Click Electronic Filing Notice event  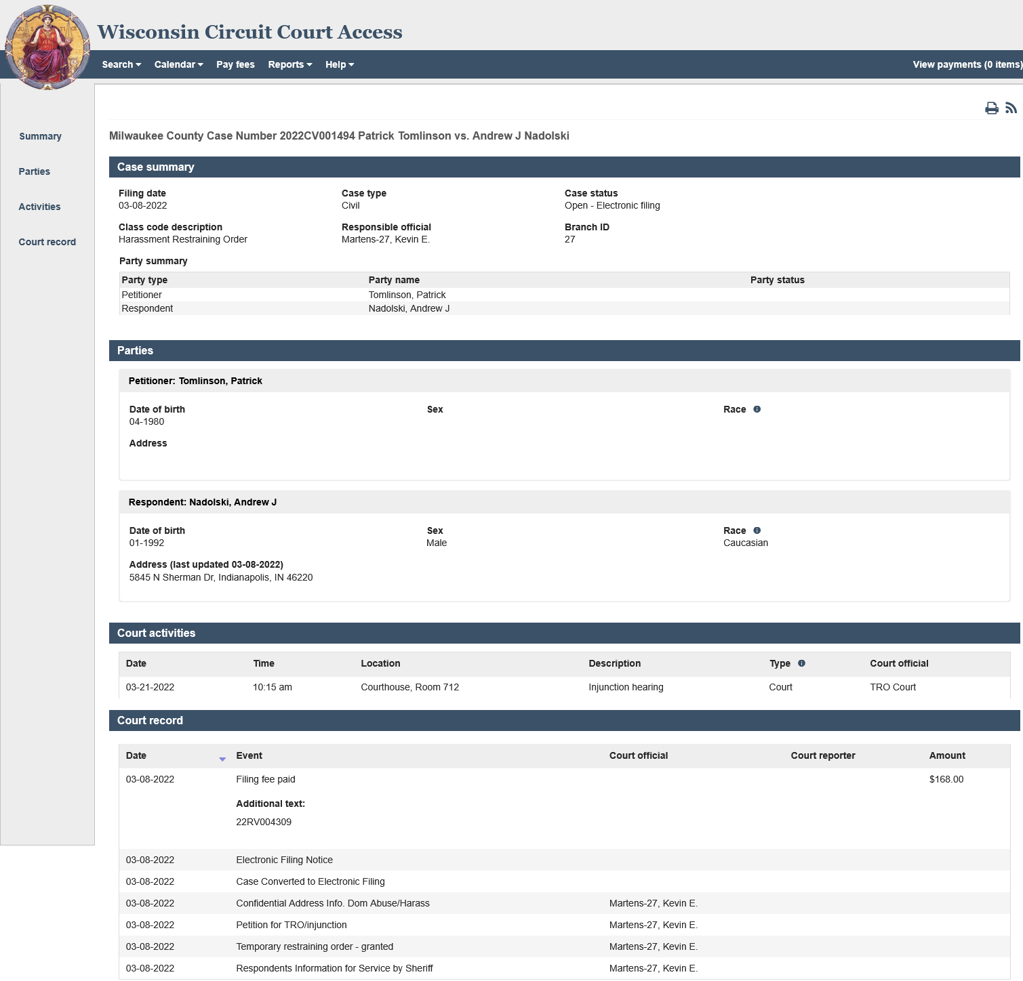(x=284, y=860)
